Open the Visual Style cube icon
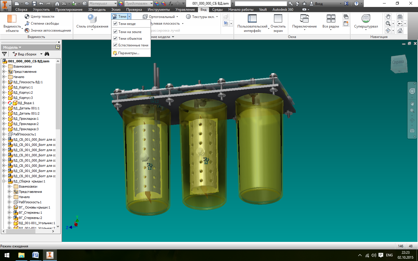 tap(92, 19)
